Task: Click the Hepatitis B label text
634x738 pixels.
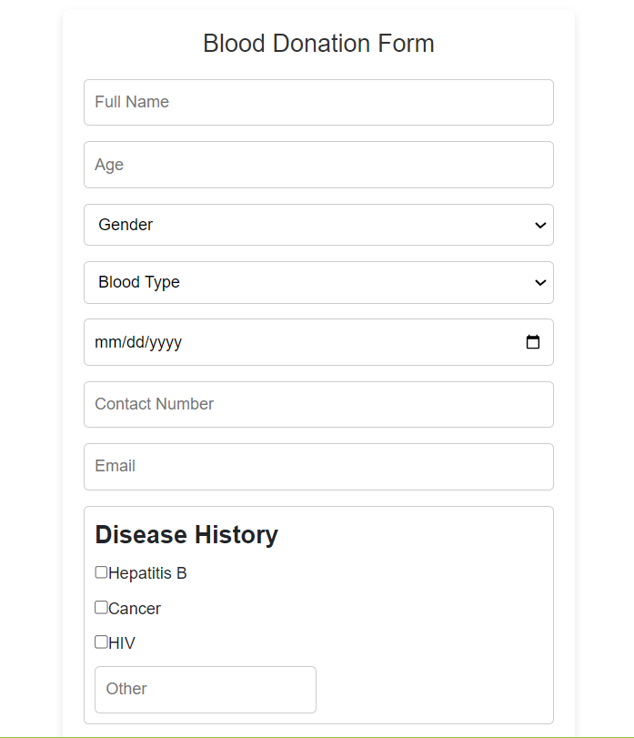Action: tap(147, 573)
